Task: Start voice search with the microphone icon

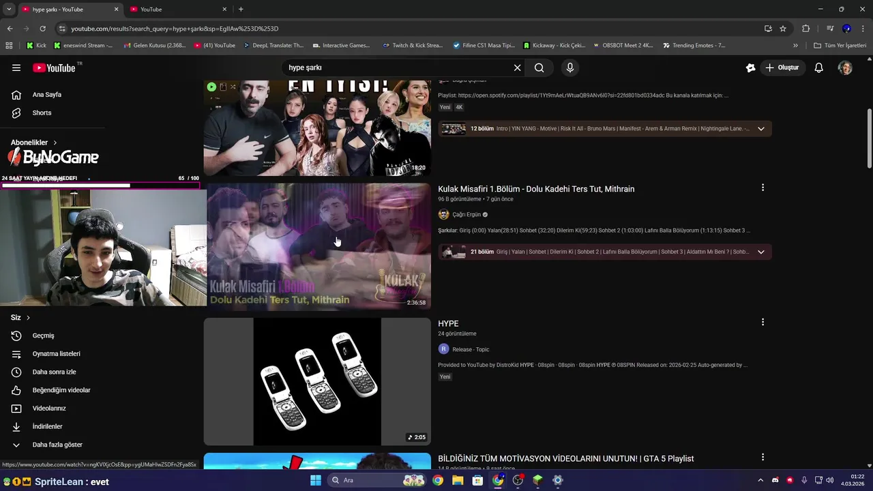Action: tap(570, 68)
